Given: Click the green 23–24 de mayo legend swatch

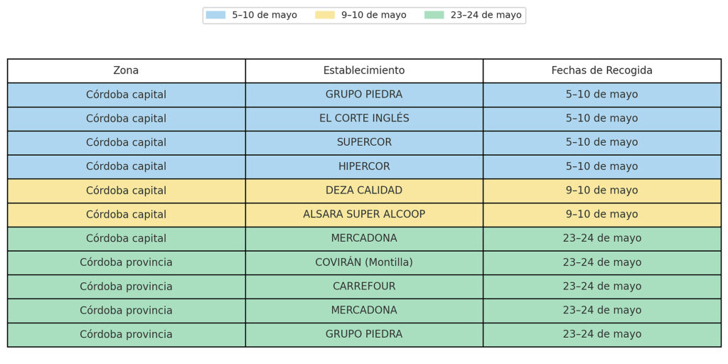Looking at the screenshot, I should (434, 15).
